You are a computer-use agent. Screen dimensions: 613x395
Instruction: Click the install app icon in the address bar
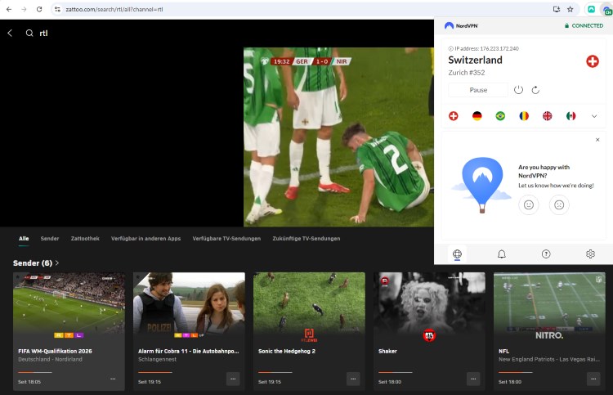pyautogui.click(x=557, y=9)
